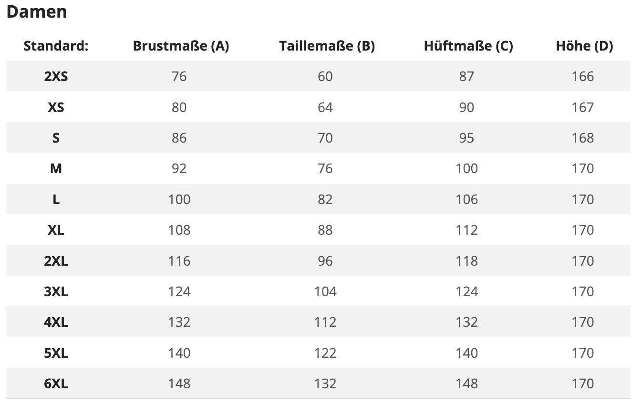The height and width of the screenshot is (415, 642).
Task: Select the S size row label
Action: tap(56, 138)
